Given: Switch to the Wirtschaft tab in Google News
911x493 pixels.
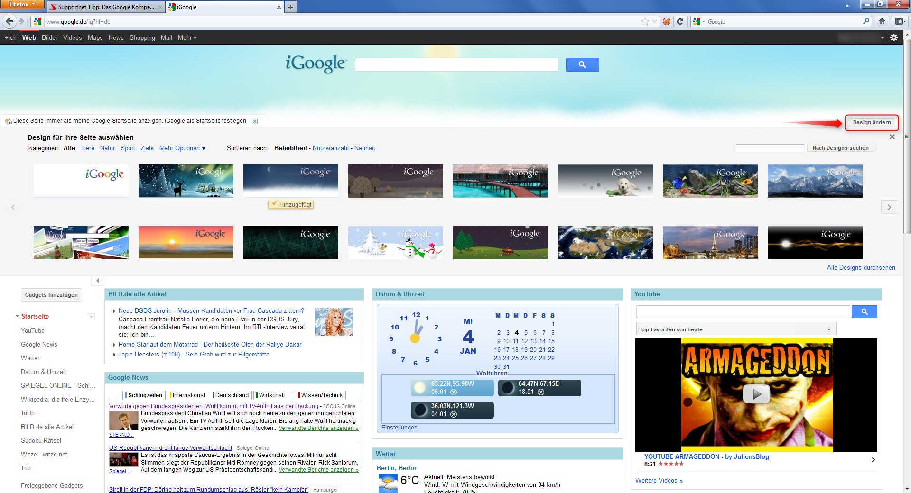Looking at the screenshot, I should pos(273,395).
